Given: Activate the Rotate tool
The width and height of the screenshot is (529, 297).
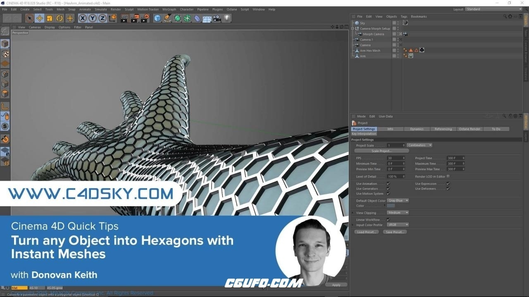Looking at the screenshot, I should click(60, 18).
